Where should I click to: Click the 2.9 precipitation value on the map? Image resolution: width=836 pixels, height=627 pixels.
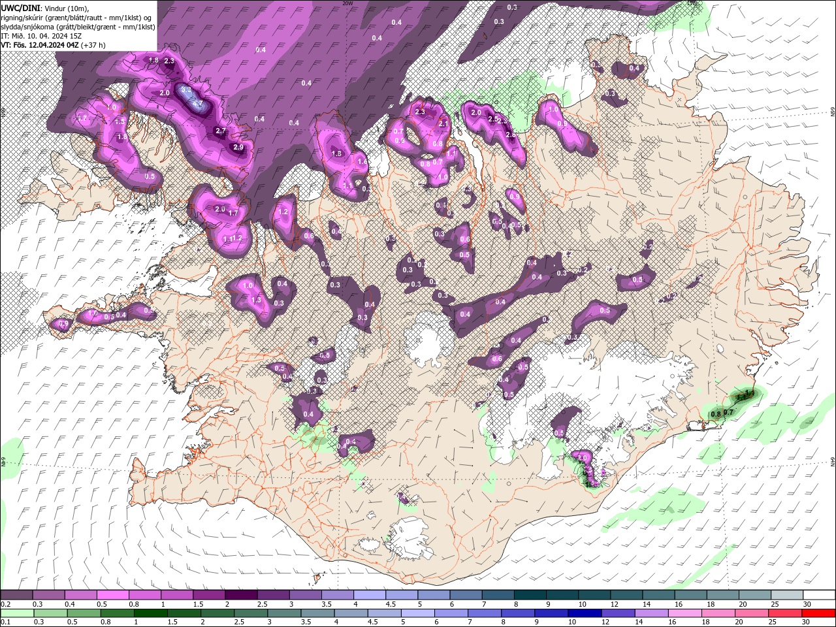(238, 148)
